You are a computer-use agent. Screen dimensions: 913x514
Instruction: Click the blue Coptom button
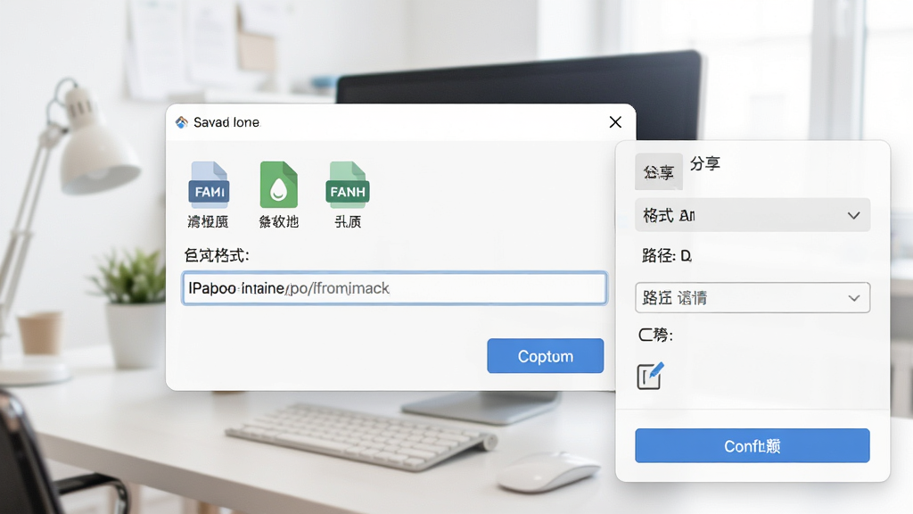click(x=546, y=355)
